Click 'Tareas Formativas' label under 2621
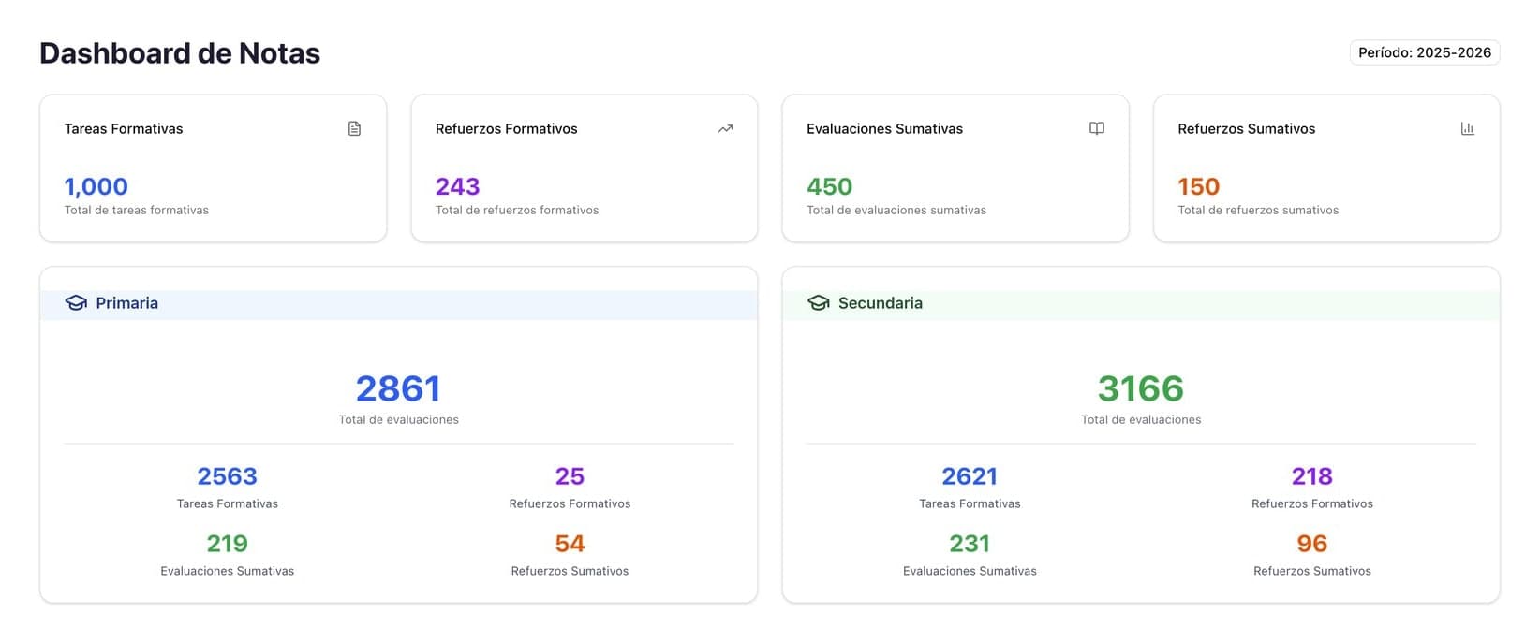Image resolution: width=1540 pixels, height=642 pixels. [970, 504]
